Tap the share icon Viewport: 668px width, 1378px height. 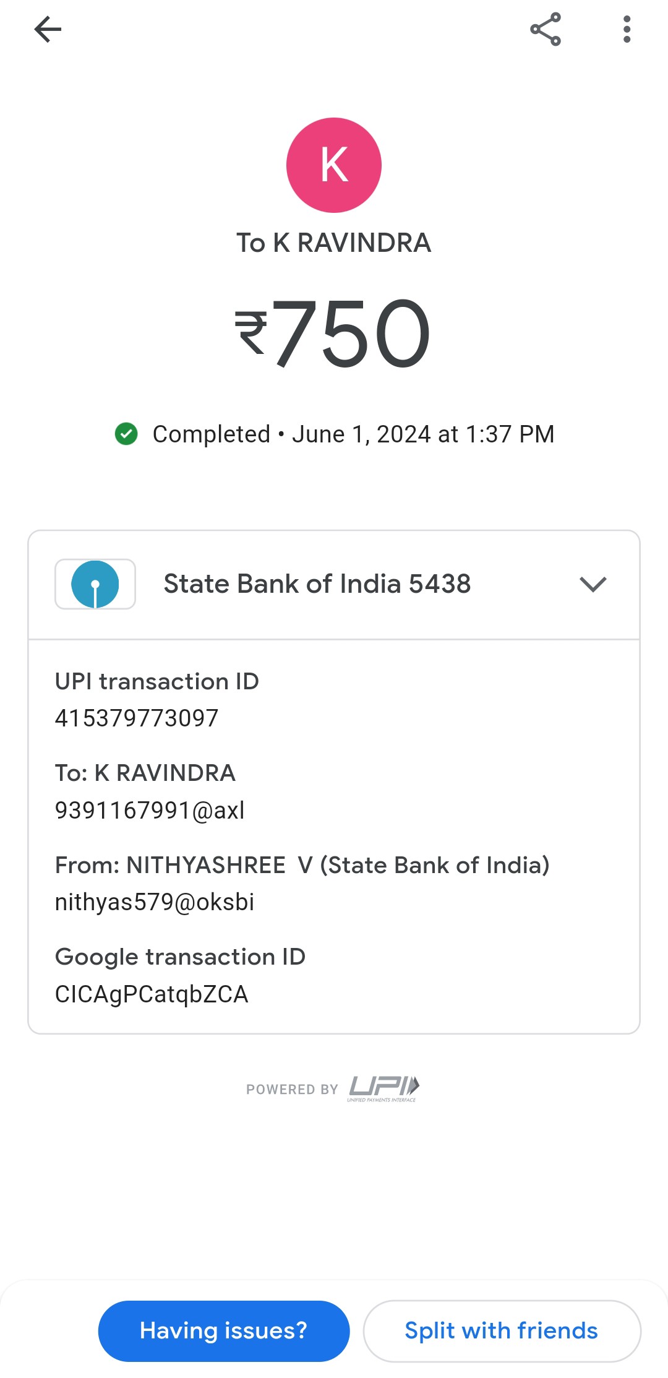(546, 29)
